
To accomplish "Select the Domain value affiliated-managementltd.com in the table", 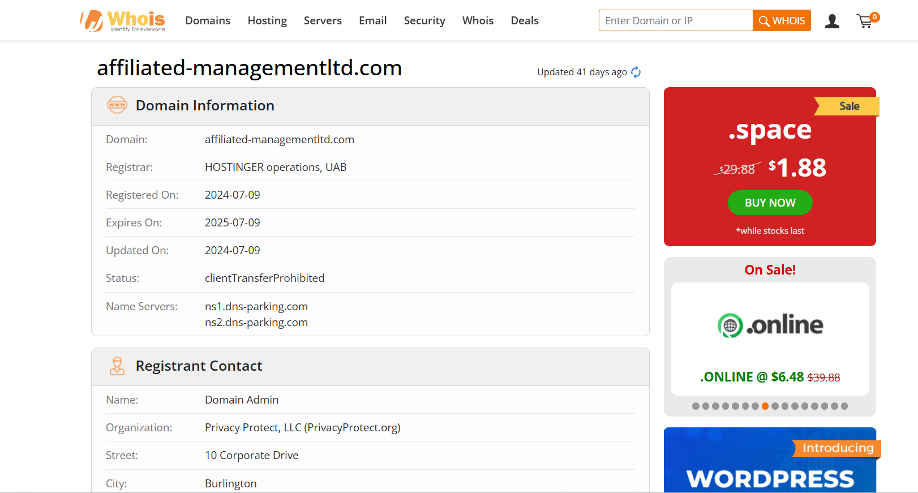I will pyautogui.click(x=280, y=139).
